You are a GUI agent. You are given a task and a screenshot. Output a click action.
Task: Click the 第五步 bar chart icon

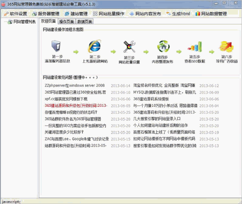195,47
